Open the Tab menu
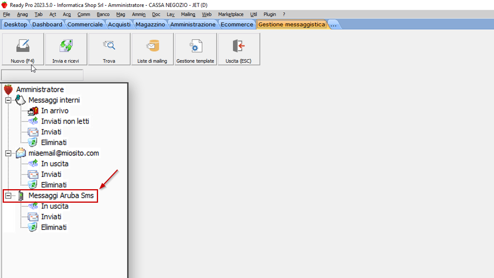Viewport: 494px width, 278px height. click(x=39, y=14)
